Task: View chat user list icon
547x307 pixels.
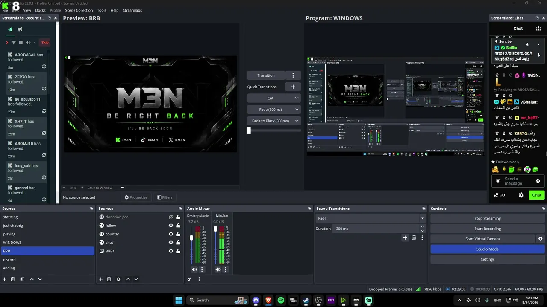Action: coord(538,29)
